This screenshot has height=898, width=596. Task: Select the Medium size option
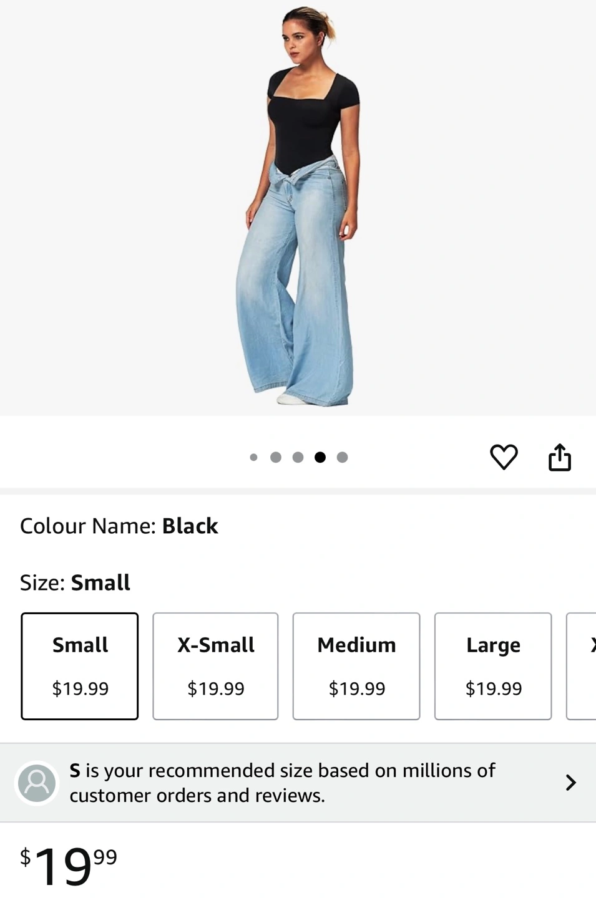pos(356,666)
